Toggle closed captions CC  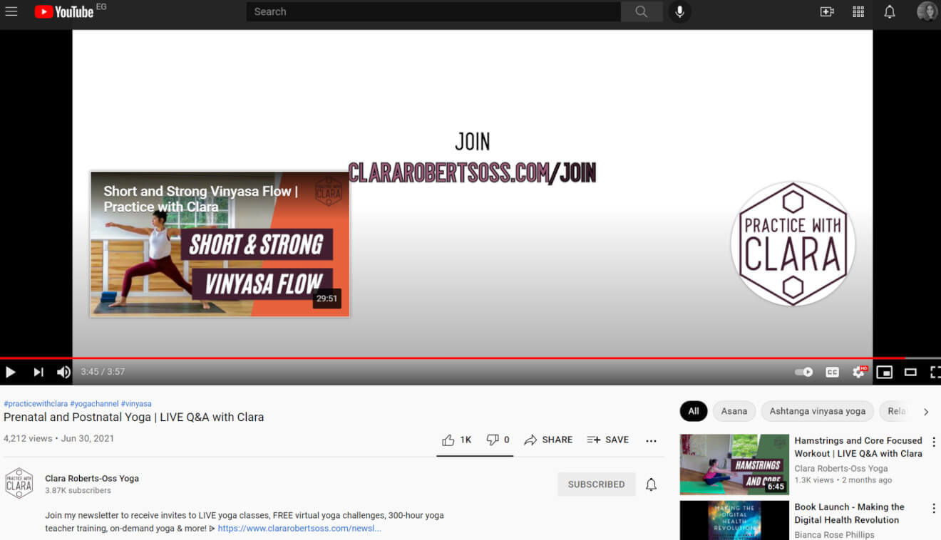[x=832, y=372]
